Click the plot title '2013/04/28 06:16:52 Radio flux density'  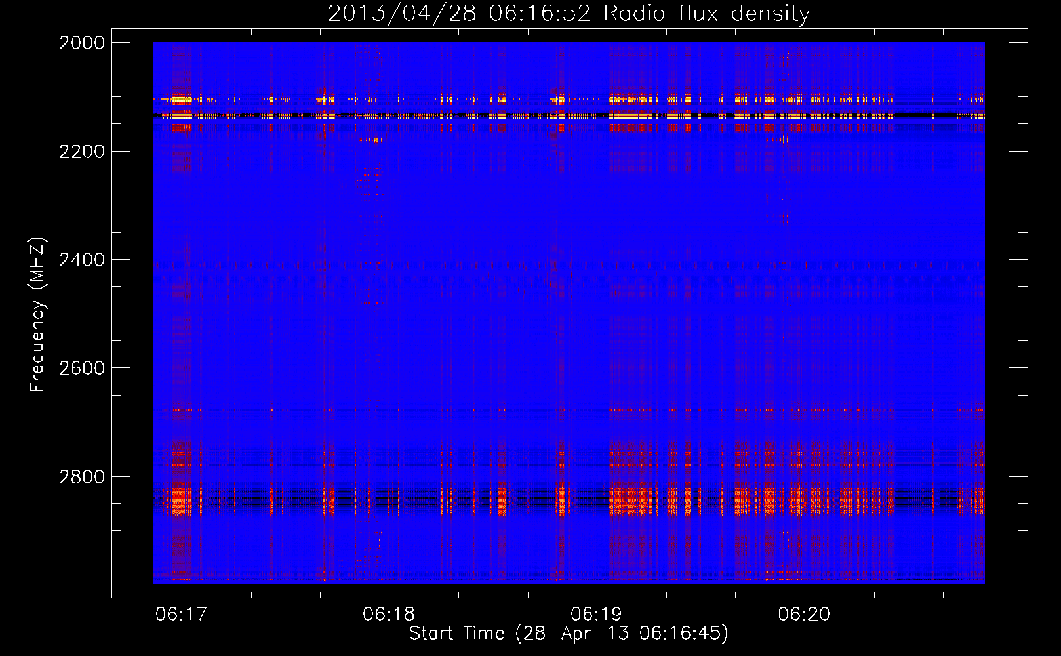tap(569, 13)
